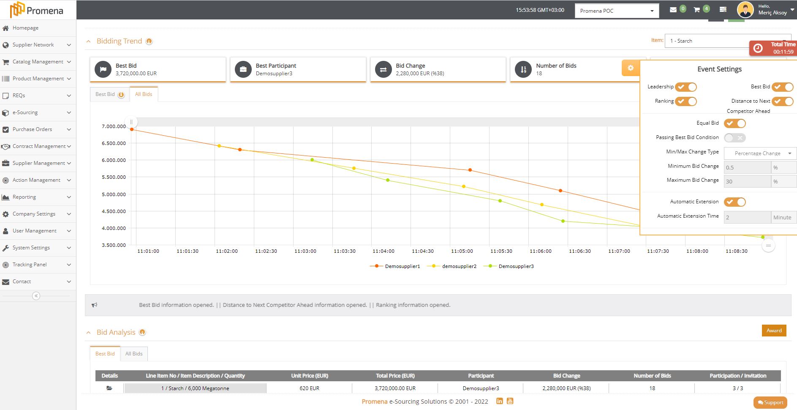Click the Bid Change arrows icon

click(383, 69)
